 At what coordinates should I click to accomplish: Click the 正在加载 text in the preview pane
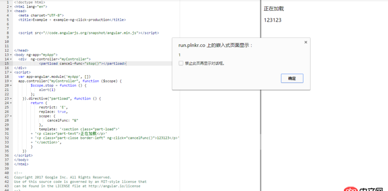pyautogui.click(x=274, y=9)
